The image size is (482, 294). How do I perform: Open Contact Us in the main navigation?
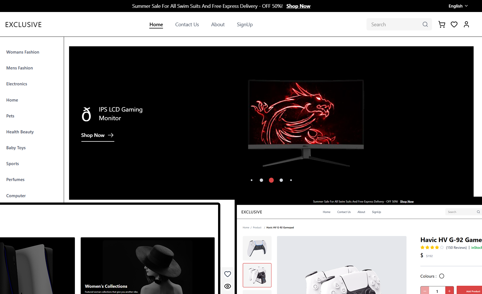pos(187,25)
